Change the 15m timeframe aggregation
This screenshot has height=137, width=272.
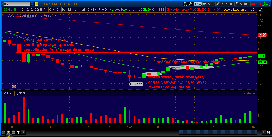[198, 4]
